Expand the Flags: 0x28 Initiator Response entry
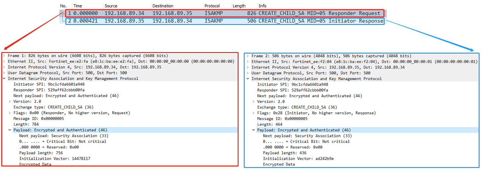Viewport: 482px width, 171px height. tap(253, 113)
